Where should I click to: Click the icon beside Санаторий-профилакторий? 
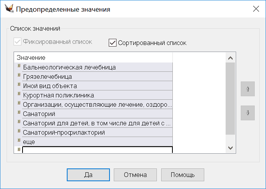19,132
